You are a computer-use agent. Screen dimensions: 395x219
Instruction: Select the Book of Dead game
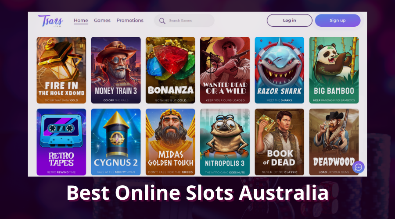pyautogui.click(x=280, y=142)
